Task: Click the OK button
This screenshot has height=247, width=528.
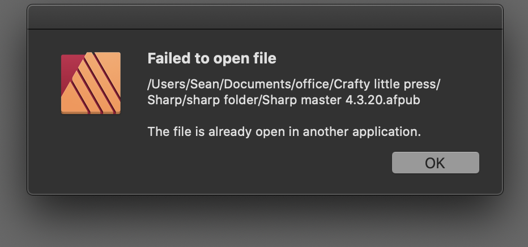Action: tap(436, 163)
